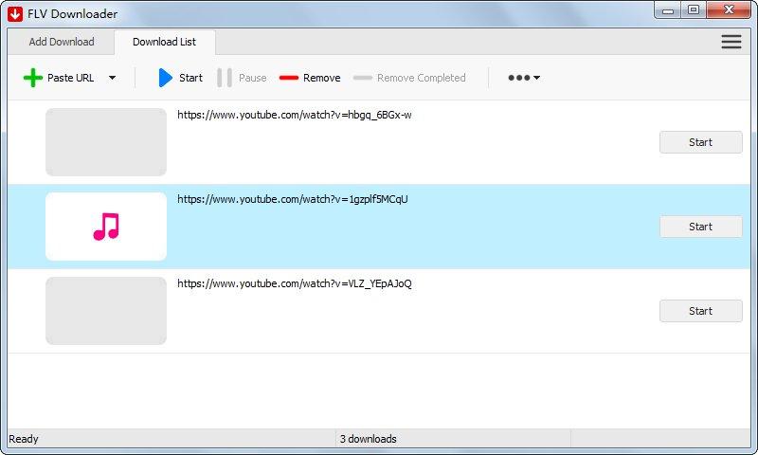Switch to the Add Download tab

coord(62,42)
